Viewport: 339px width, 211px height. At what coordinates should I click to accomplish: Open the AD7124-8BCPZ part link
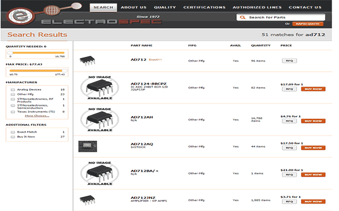(148, 84)
